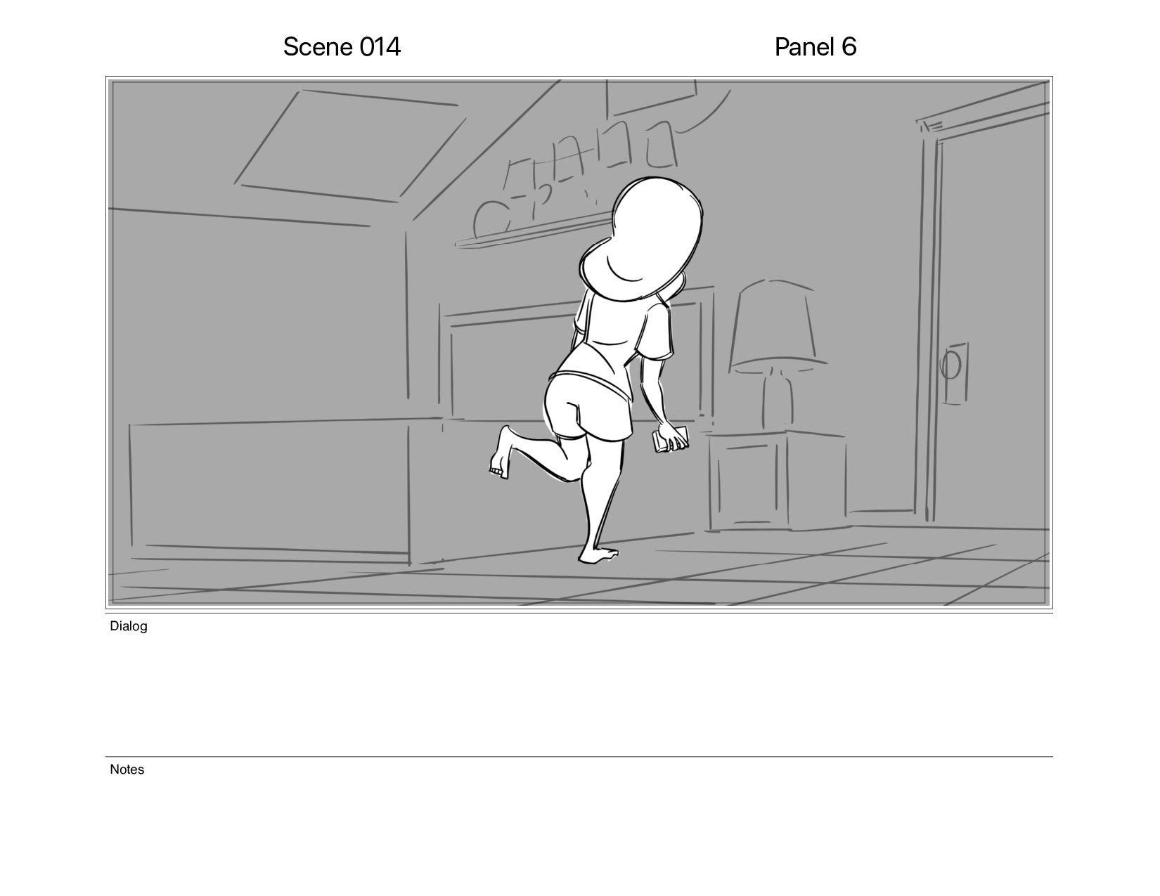This screenshot has height=896, width=1160.
Task: Click the Scene 014 heading
Action: (342, 47)
